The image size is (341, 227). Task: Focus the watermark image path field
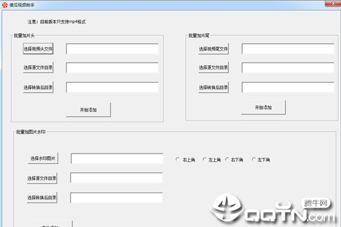click(x=117, y=159)
